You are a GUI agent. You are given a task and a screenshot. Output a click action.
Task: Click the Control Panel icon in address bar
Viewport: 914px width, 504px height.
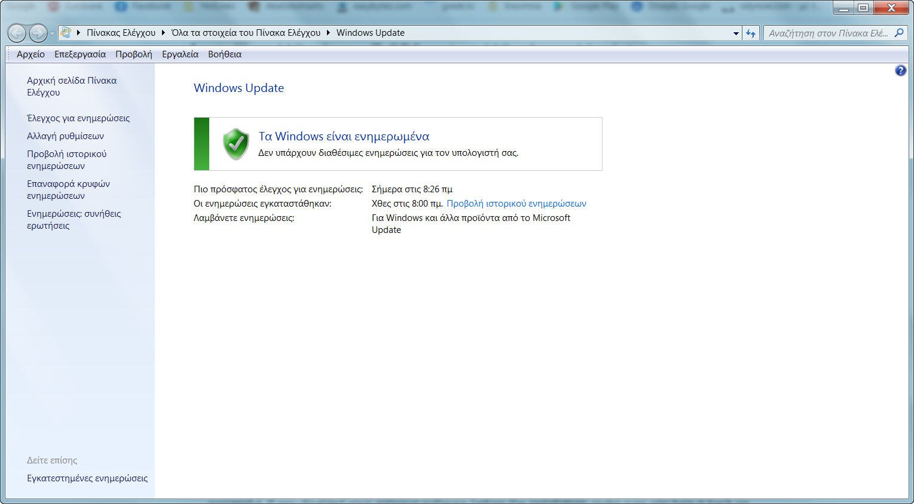[66, 33]
